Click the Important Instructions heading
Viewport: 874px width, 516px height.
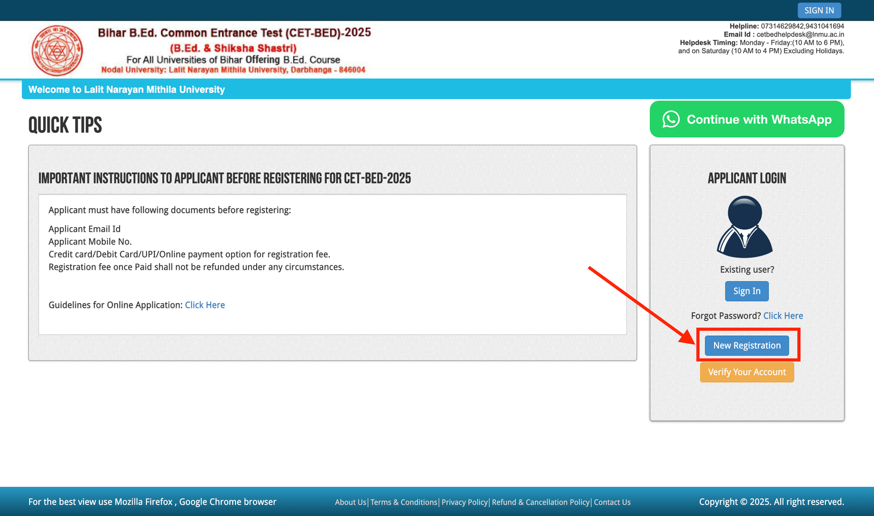pos(225,179)
